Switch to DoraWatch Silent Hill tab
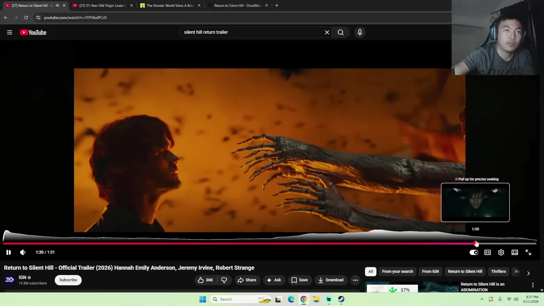The width and height of the screenshot is (544, 306). click(237, 6)
